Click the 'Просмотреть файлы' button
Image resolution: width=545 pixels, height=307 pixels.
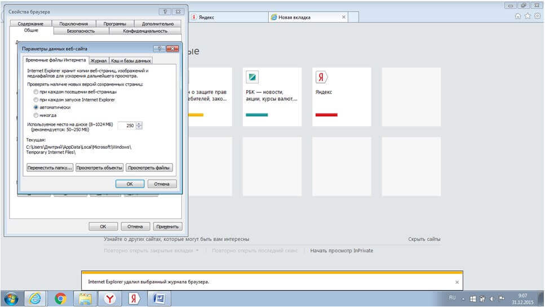149,167
